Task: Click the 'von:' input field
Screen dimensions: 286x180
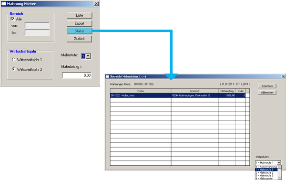Action: coord(37,25)
